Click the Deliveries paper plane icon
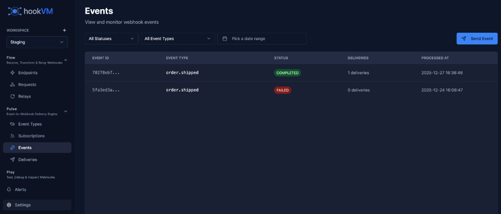 pos(13,160)
